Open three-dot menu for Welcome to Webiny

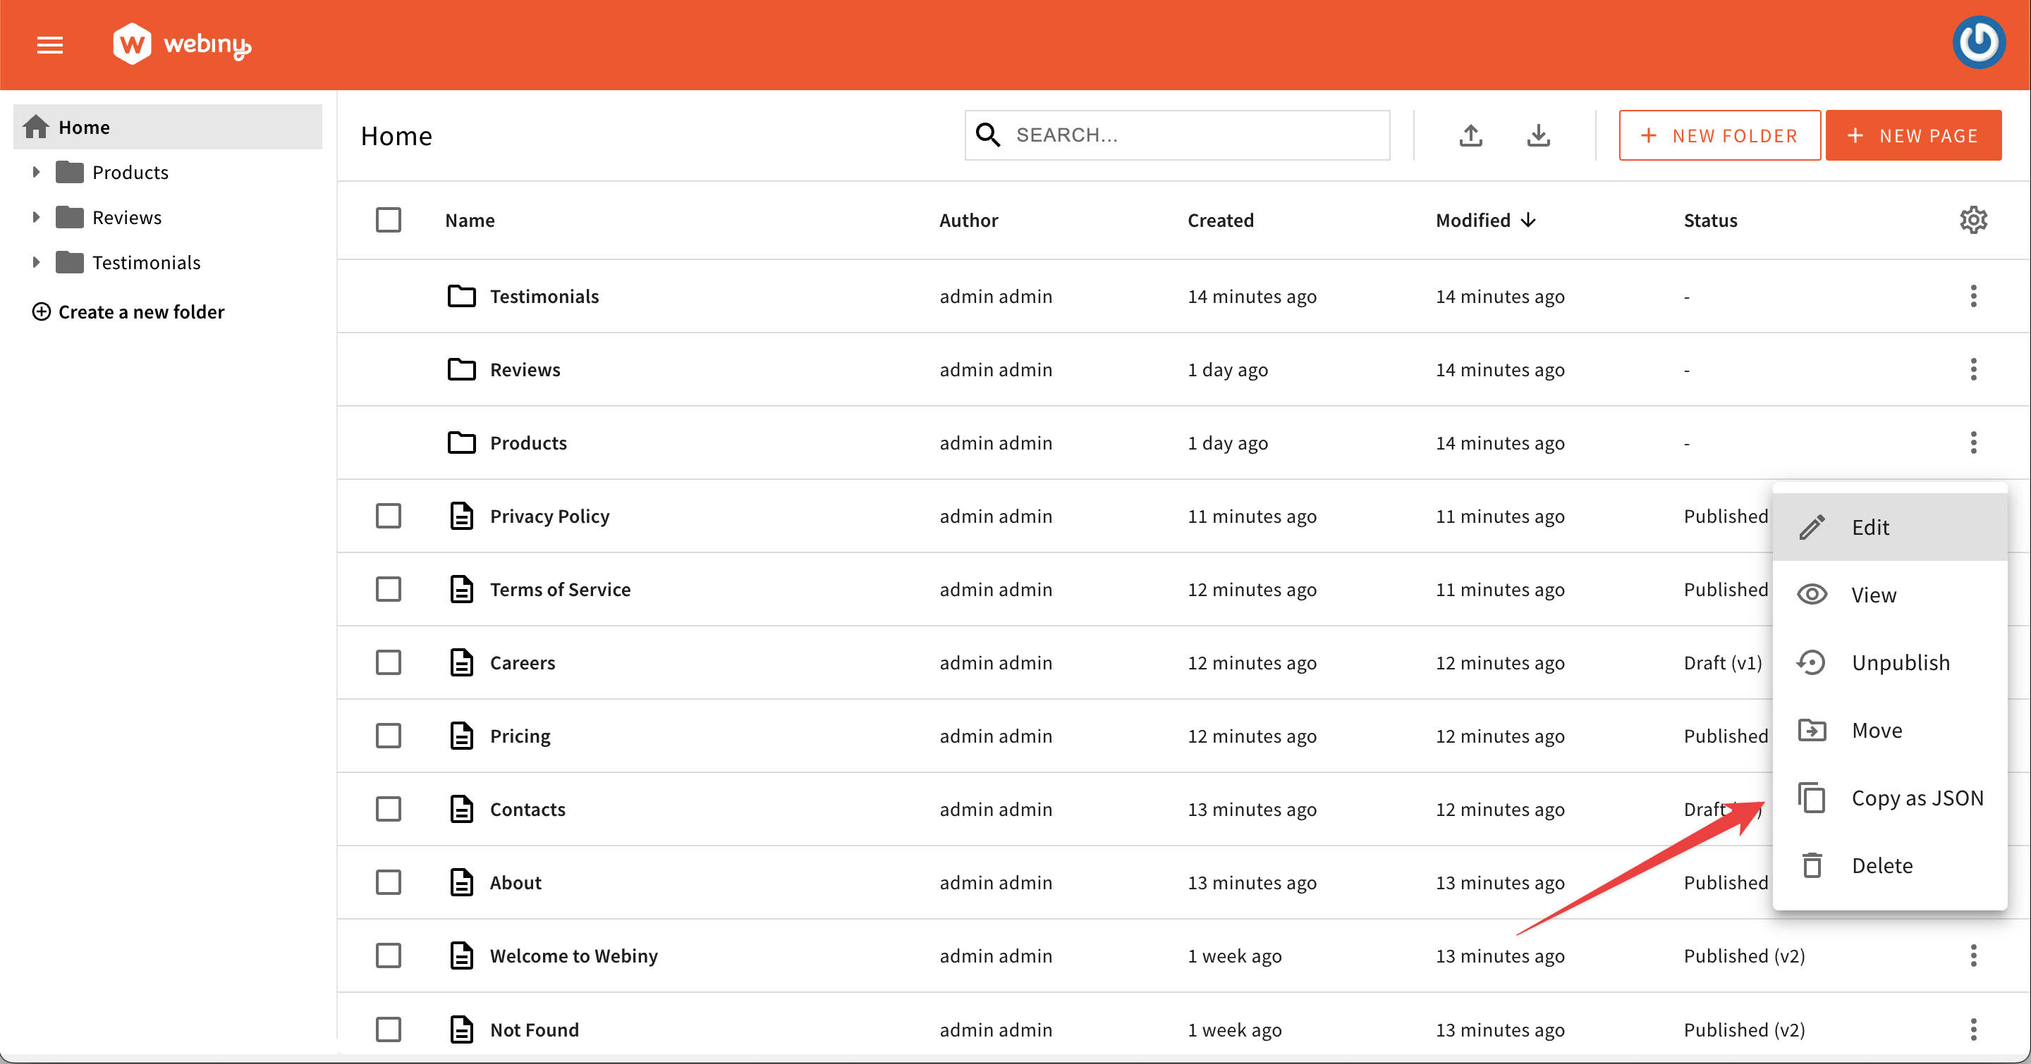[x=1972, y=955]
